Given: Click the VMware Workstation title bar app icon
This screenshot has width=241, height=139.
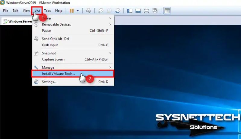Looking at the screenshot, I should point(2,3).
